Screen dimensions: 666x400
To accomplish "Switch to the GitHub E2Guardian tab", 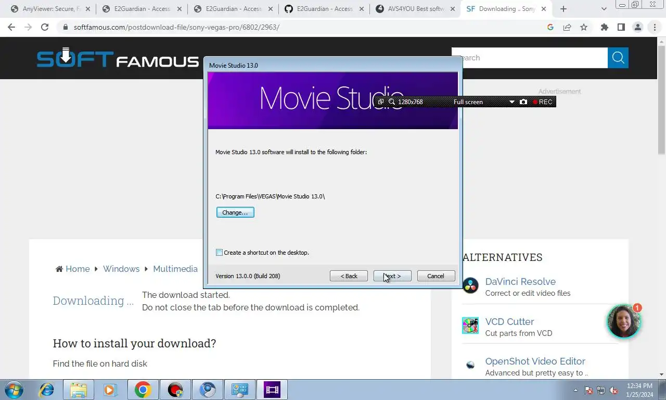I will 325,9.
